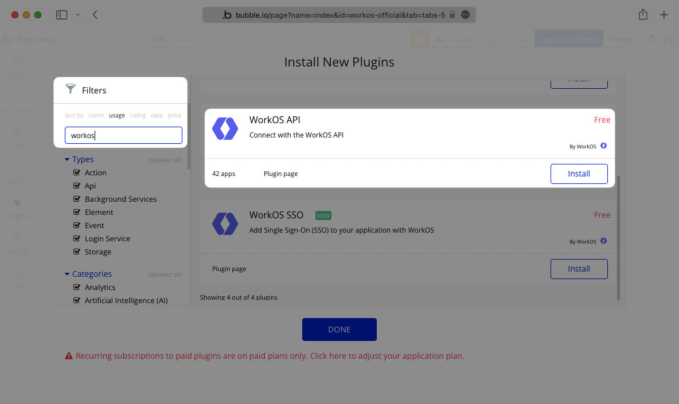The image size is (679, 404).
Task: Select the Data icon in the sidebar
Action: point(17,138)
